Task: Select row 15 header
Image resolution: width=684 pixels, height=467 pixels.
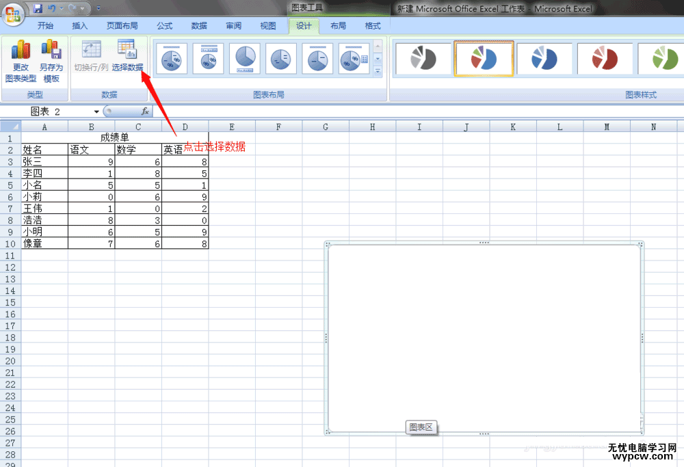Action: pyautogui.click(x=10, y=302)
